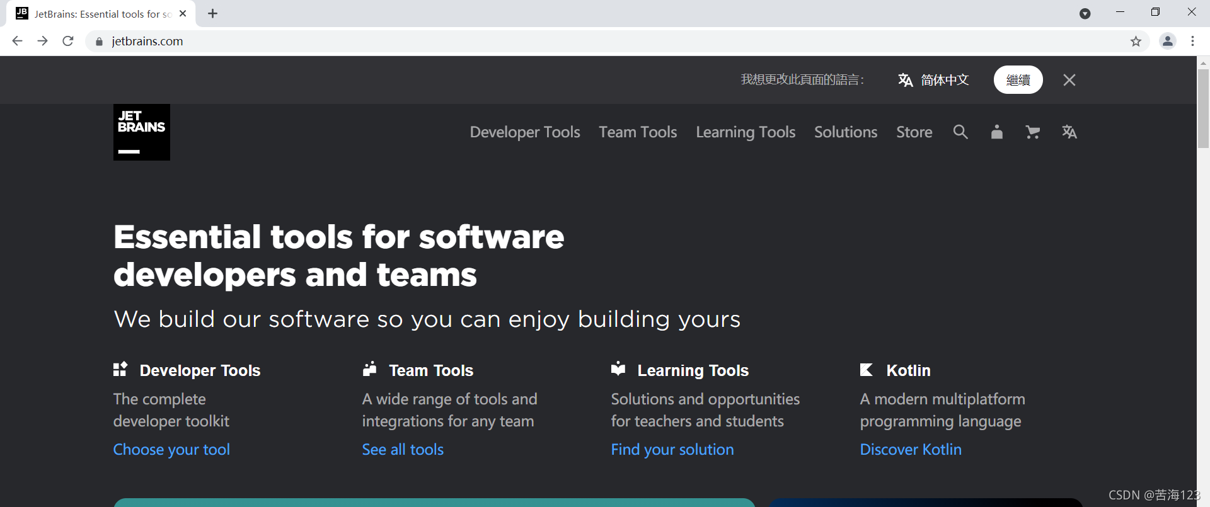Click the lock icon in address bar
Viewport: 1210px width, 507px height.
(x=99, y=42)
